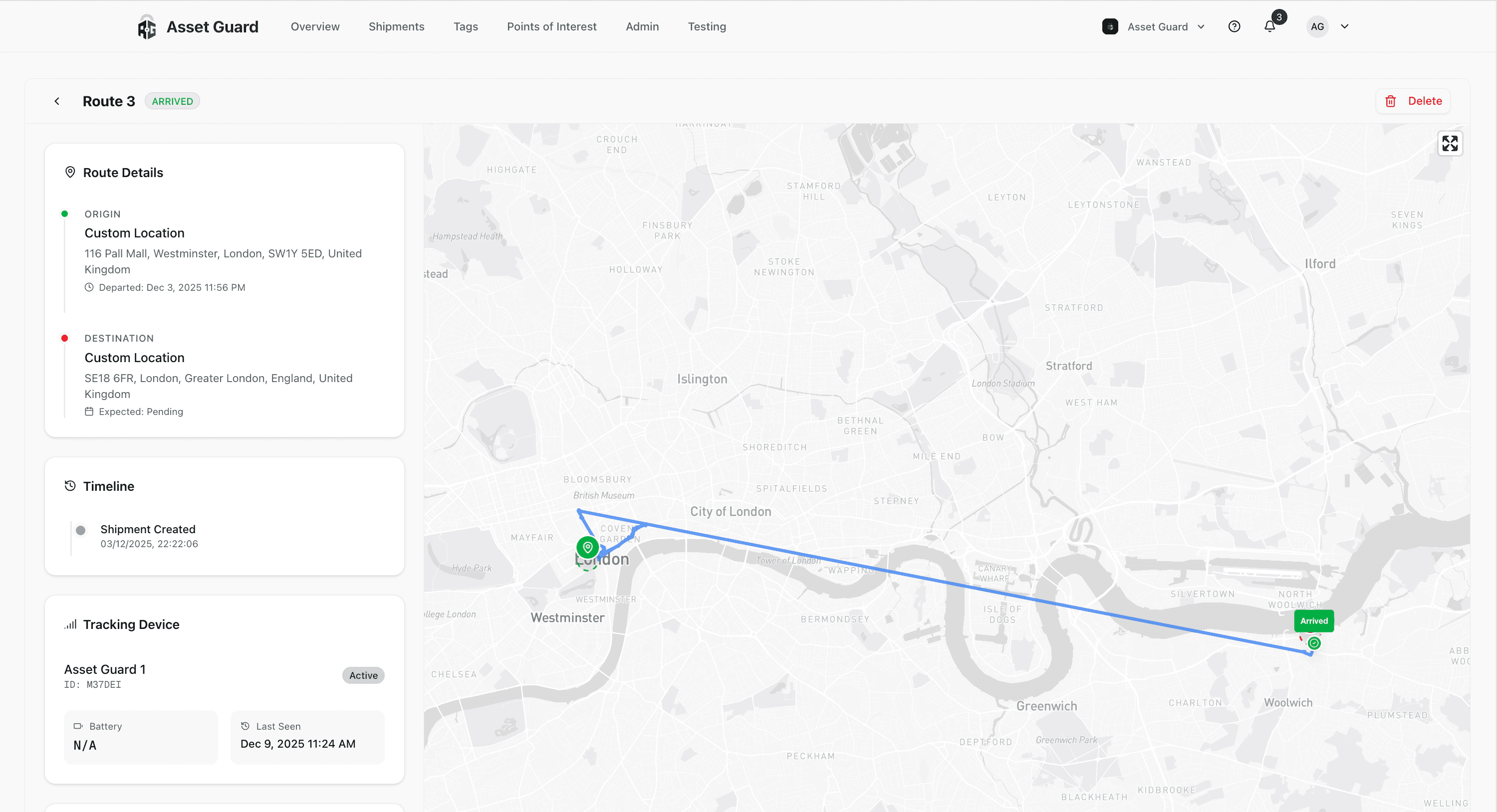The image size is (1497, 812).
Task: Click the green arrived checkmark marker
Action: (1313, 643)
